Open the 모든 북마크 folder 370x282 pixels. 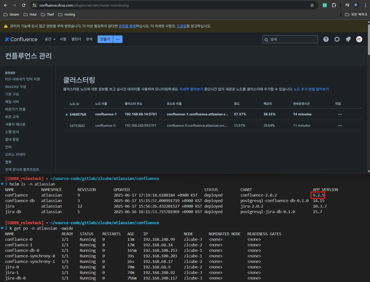click(x=356, y=15)
